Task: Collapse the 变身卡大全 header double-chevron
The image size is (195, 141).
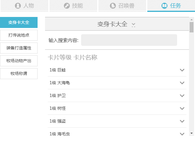Action: [x=133, y=25]
